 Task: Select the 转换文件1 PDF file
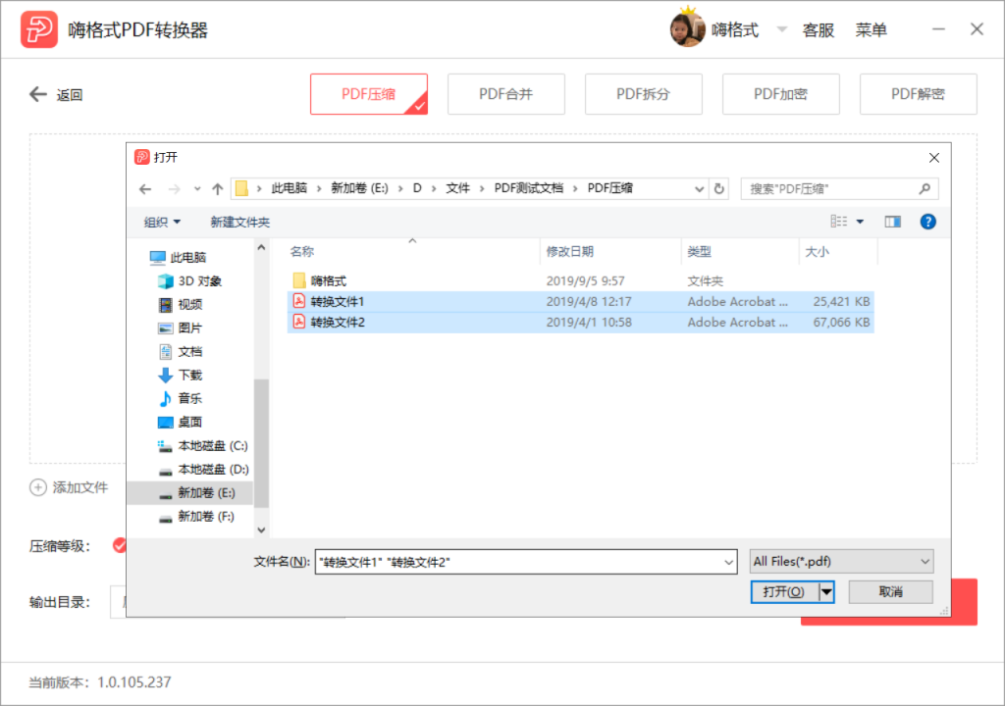click(581, 302)
